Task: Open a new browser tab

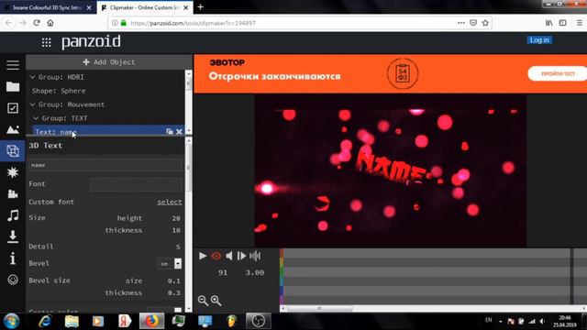Action: point(200,6)
